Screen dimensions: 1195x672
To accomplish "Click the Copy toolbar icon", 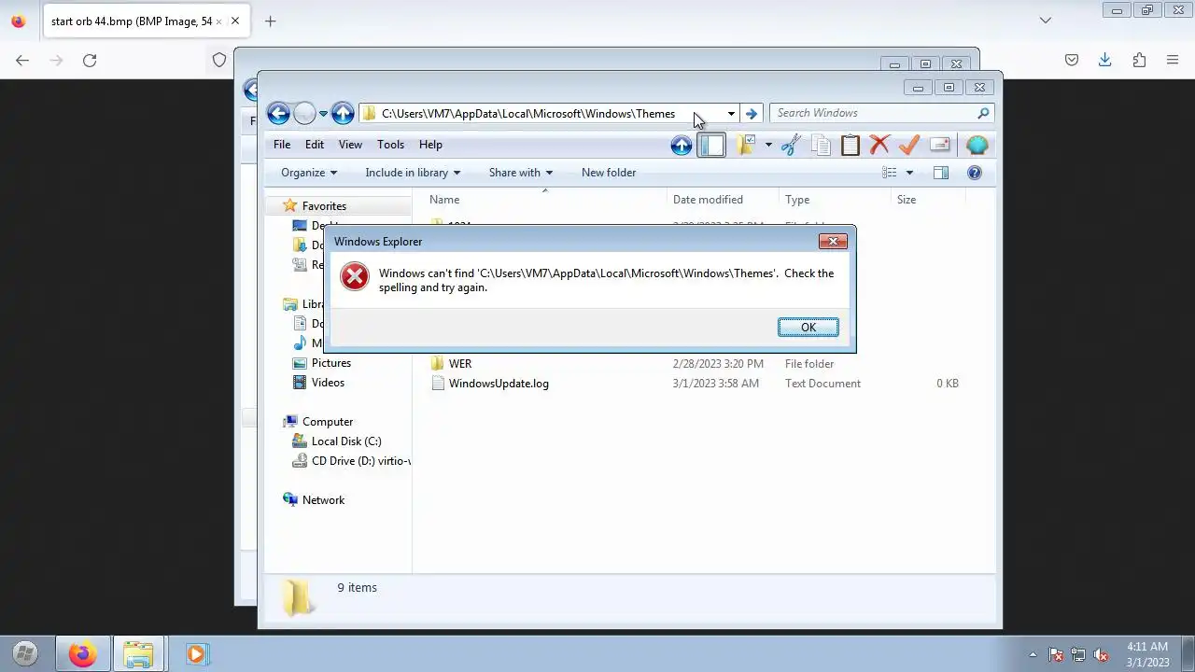I will click(x=821, y=145).
